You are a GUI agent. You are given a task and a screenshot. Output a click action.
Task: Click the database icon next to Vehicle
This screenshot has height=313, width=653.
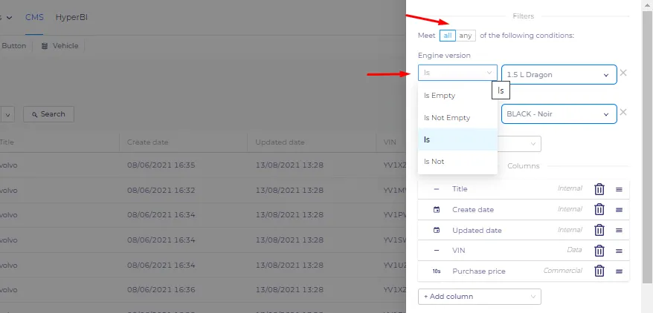point(45,46)
